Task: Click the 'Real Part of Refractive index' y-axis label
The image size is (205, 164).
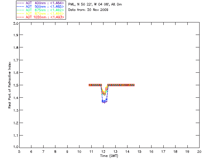Action: tap(10, 85)
